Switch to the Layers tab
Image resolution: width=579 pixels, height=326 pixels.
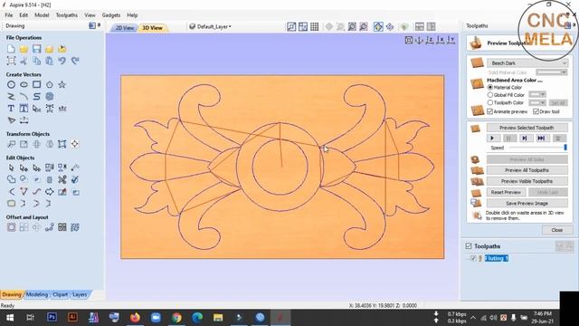click(x=80, y=294)
